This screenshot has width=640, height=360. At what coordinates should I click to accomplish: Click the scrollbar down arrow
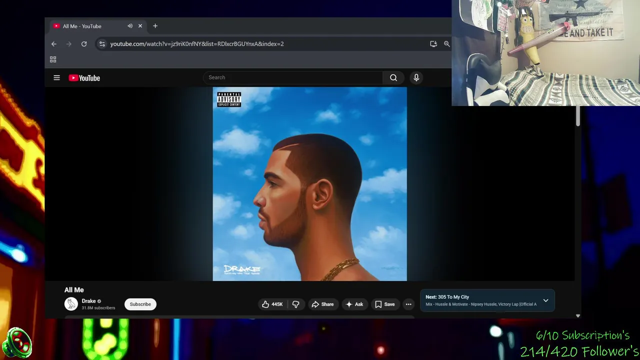pyautogui.click(x=577, y=315)
